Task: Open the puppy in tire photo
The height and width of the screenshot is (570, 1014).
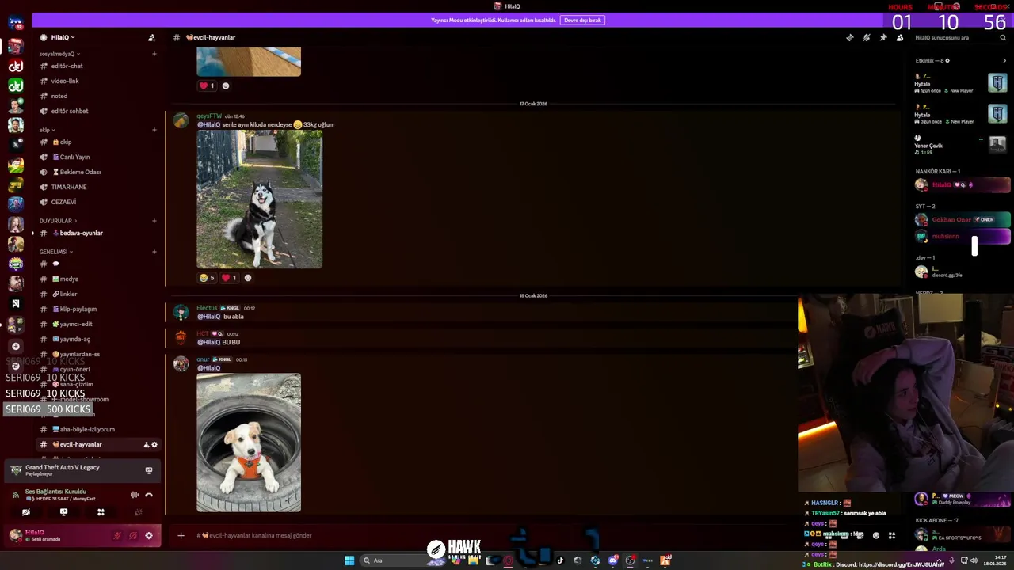Action: tap(249, 443)
